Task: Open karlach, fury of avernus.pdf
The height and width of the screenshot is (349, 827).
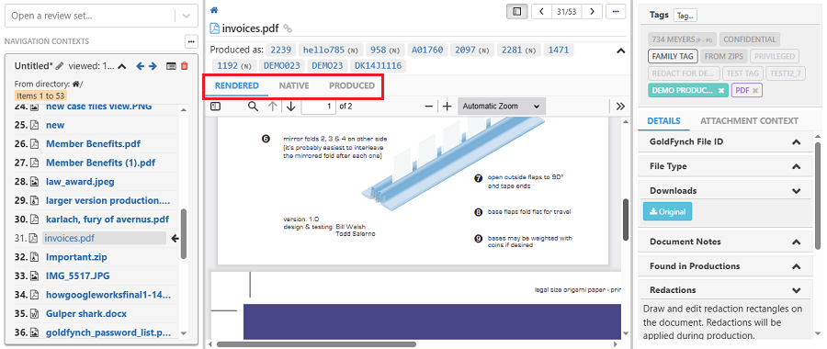Action: (108, 220)
